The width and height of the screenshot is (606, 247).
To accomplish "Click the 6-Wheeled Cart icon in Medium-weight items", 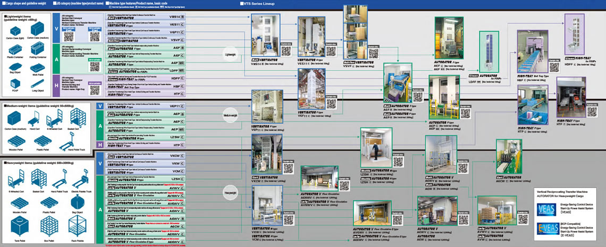I will pyautogui.click(x=54, y=118).
